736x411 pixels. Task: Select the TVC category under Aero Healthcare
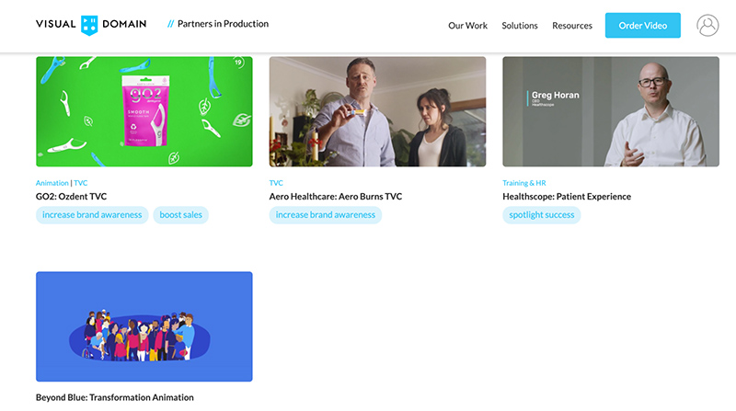click(276, 183)
